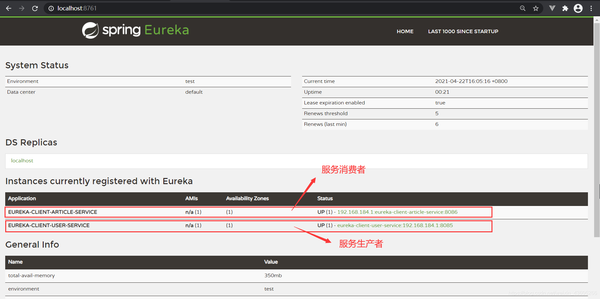Open LAST 1000 SINCE STARTUP page

coord(463,32)
